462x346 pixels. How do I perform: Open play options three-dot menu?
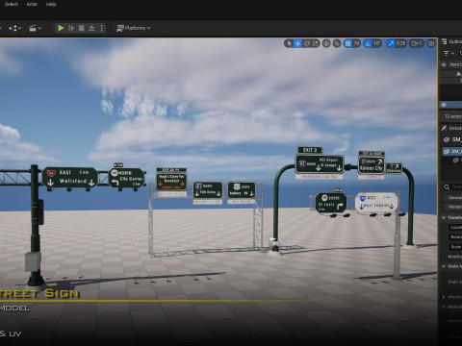pos(101,28)
